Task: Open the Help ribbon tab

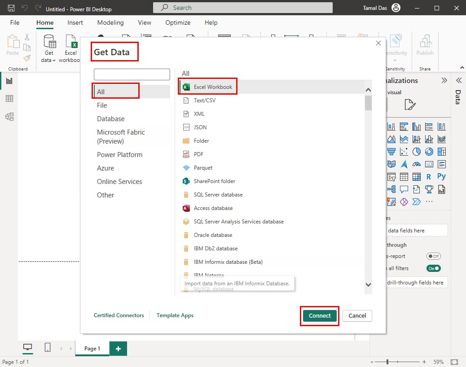Action: tap(211, 22)
